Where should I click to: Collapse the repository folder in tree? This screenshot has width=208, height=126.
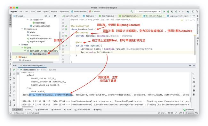click(x=28, y=20)
